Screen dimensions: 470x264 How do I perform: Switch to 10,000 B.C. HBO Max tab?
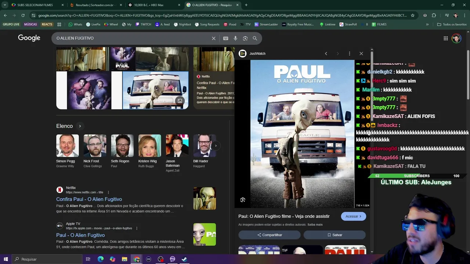154,5
